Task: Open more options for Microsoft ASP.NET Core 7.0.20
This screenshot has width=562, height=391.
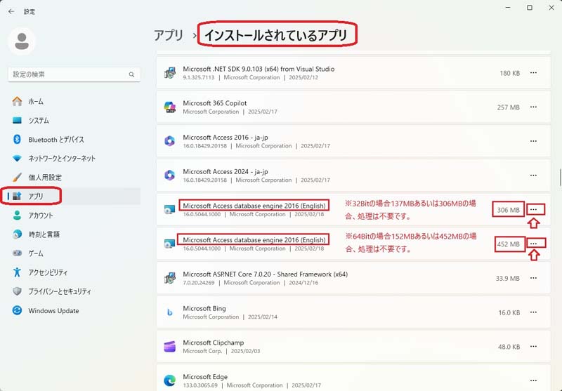Action: pos(533,278)
